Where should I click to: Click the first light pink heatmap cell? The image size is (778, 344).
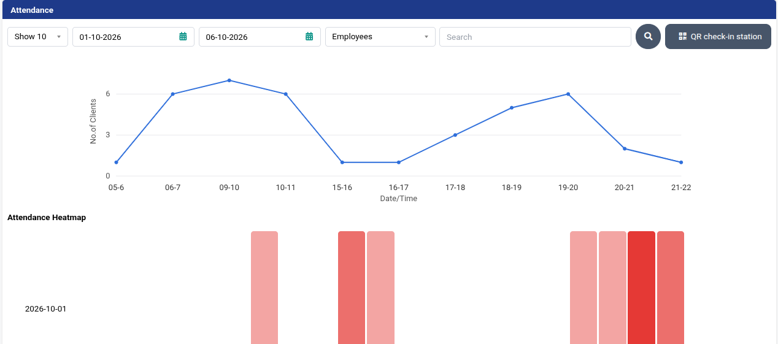pos(264,288)
